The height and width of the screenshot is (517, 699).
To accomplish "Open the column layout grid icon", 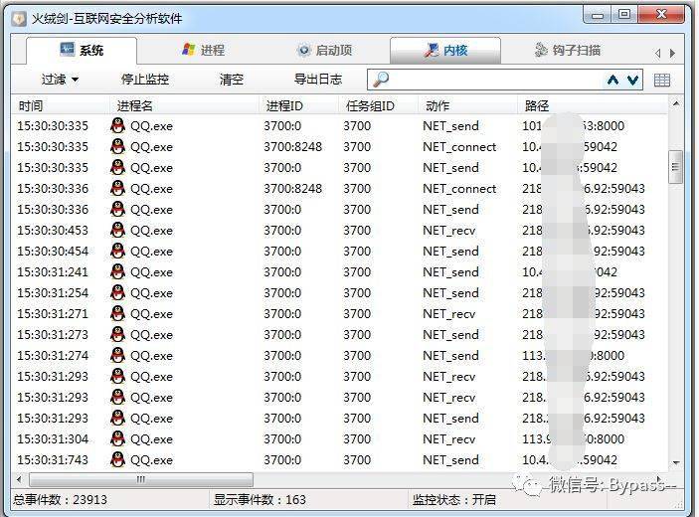I will (661, 81).
